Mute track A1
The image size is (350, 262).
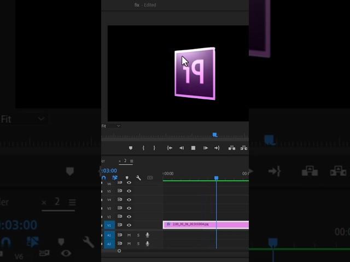tap(129, 235)
